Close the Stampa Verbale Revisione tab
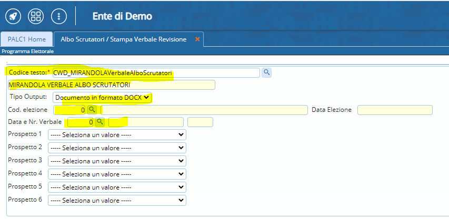449x220 pixels. [197, 39]
